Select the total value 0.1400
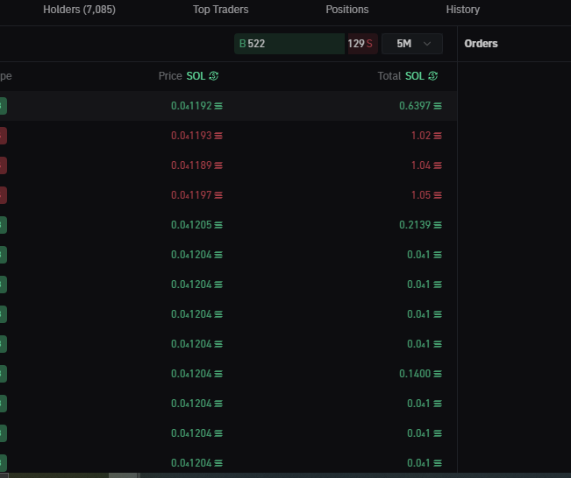The image size is (571, 478). (415, 374)
